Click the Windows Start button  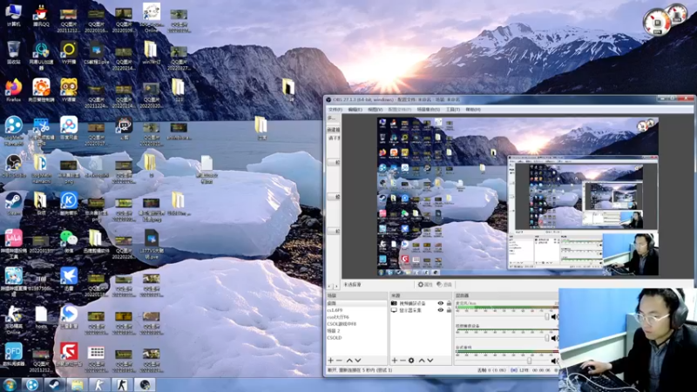10,384
